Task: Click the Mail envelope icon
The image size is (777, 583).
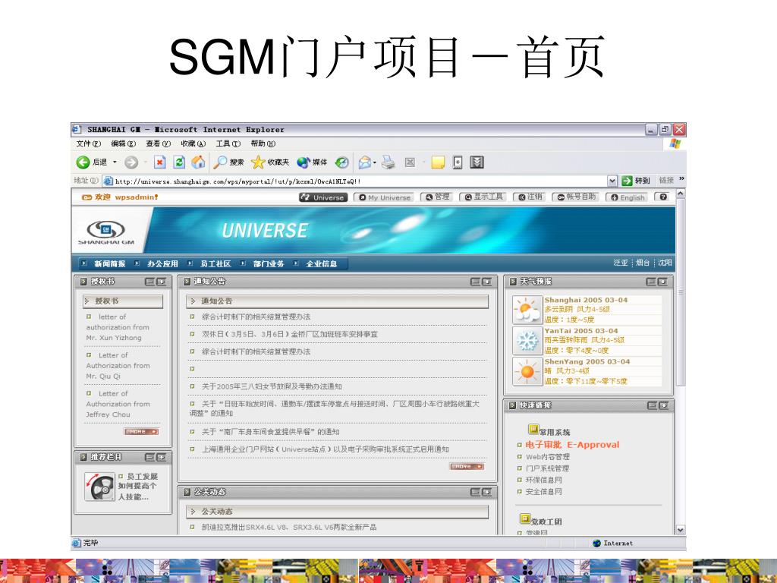Action: [x=365, y=162]
